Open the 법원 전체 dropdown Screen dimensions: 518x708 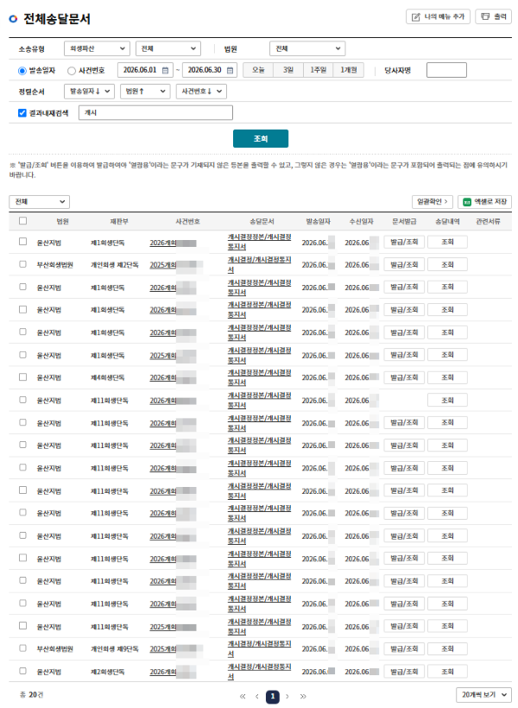pos(307,48)
